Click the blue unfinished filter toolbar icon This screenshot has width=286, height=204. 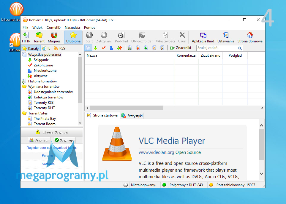click(111, 48)
